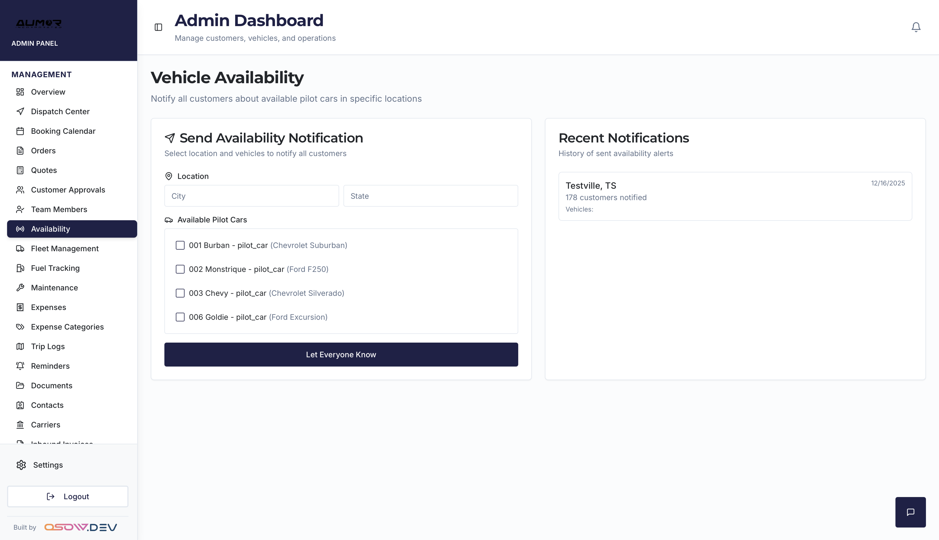
Task: Select the 002 Monstrique checkbox
Action: pyautogui.click(x=180, y=269)
